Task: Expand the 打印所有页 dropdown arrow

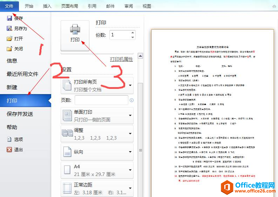Action: click(x=130, y=85)
